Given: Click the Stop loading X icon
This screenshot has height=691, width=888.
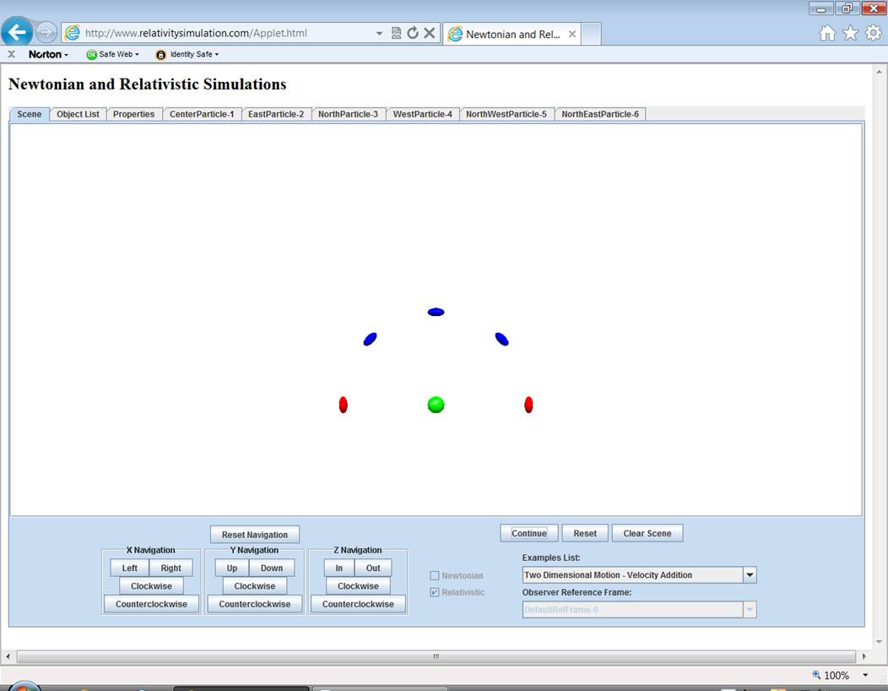Looking at the screenshot, I should pos(429,33).
